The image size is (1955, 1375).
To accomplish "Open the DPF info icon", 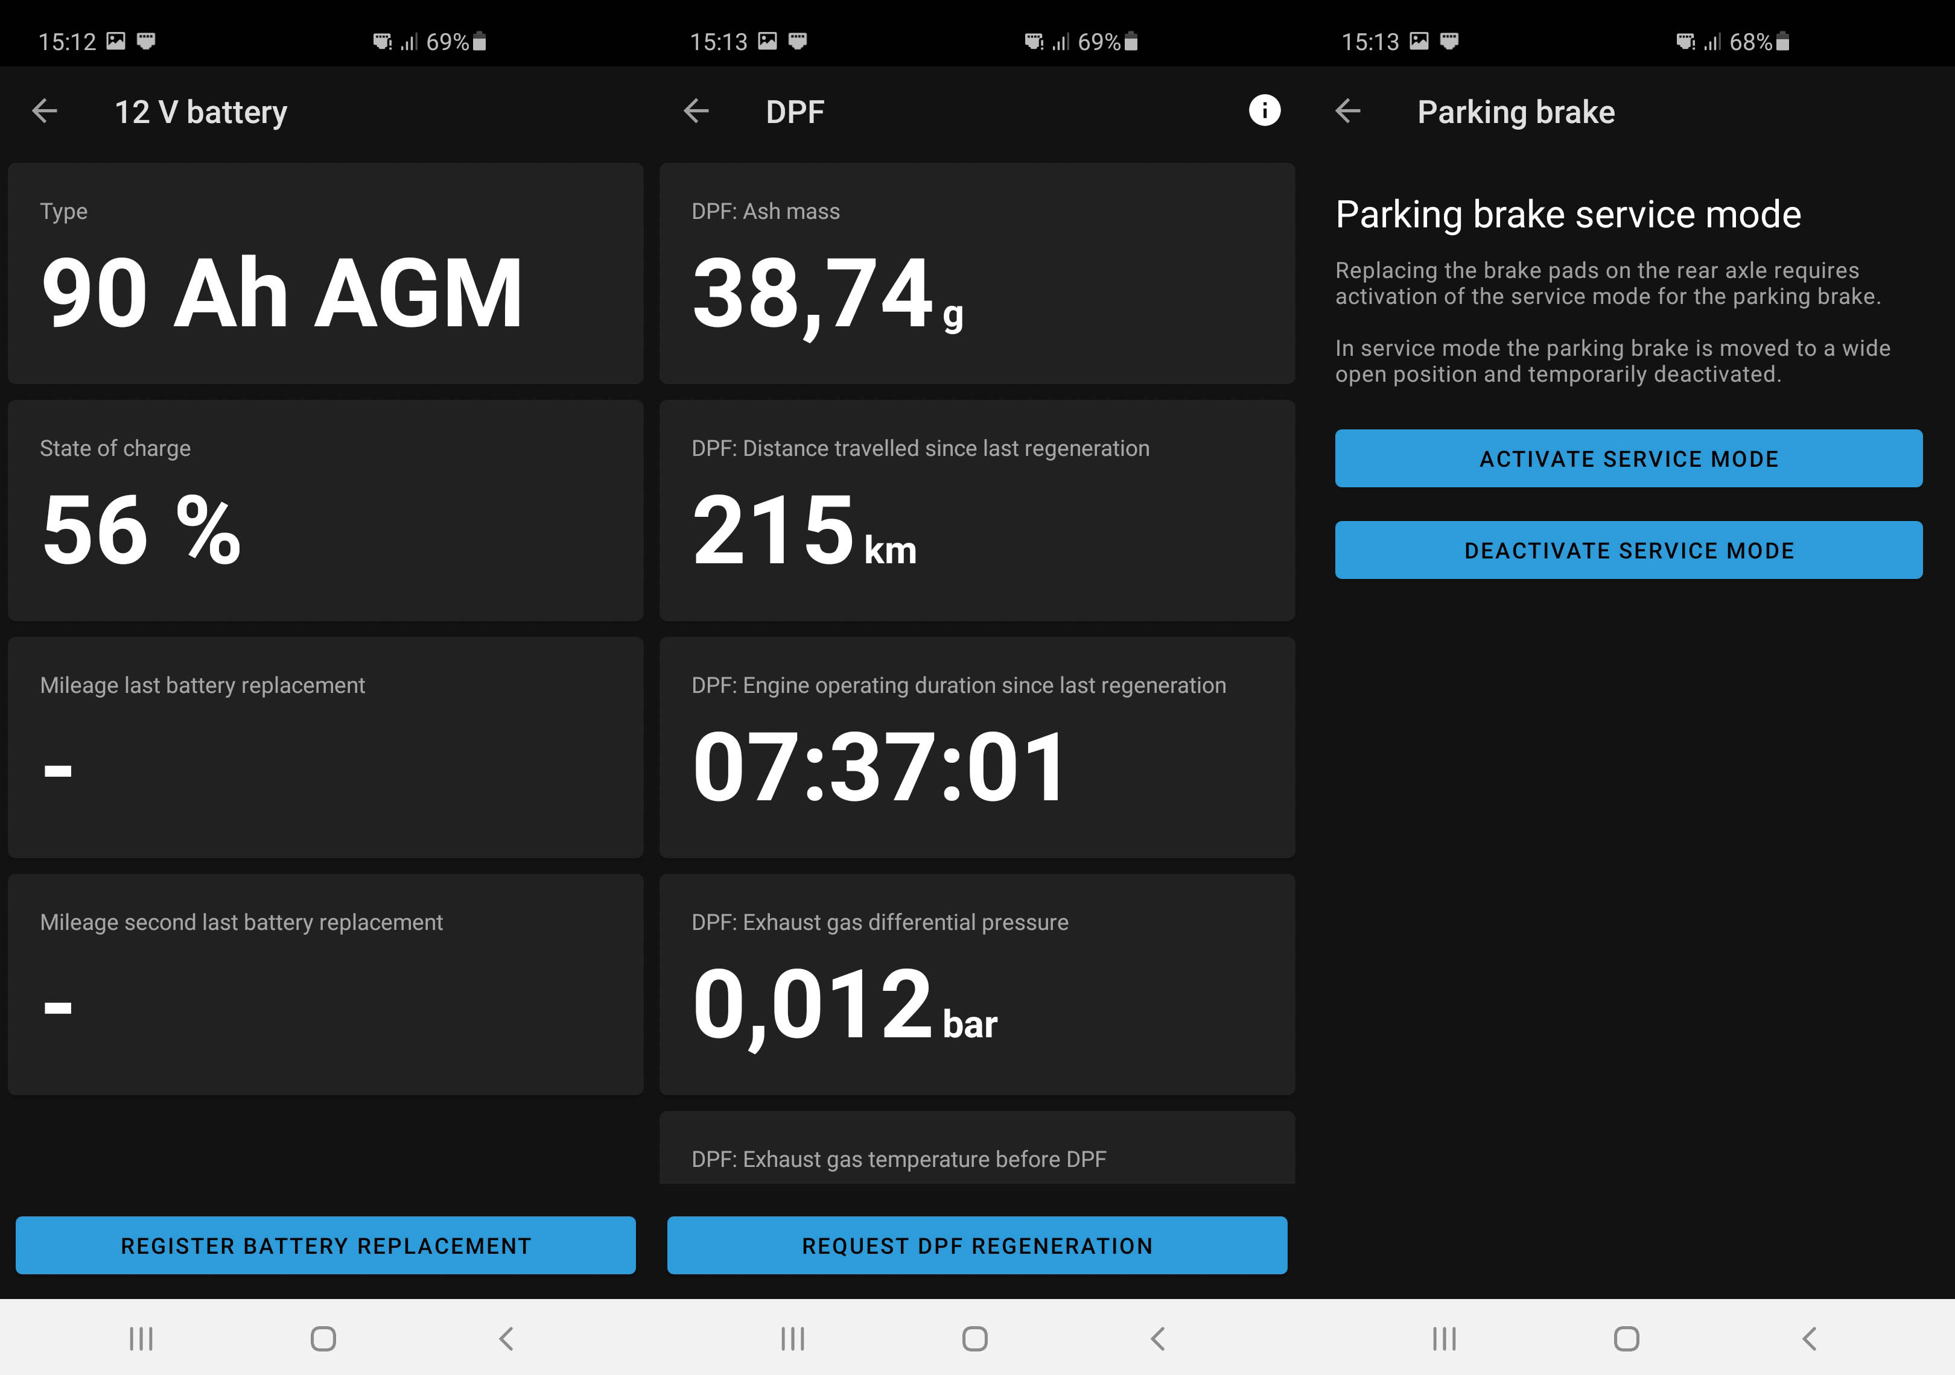I will pos(1264,110).
